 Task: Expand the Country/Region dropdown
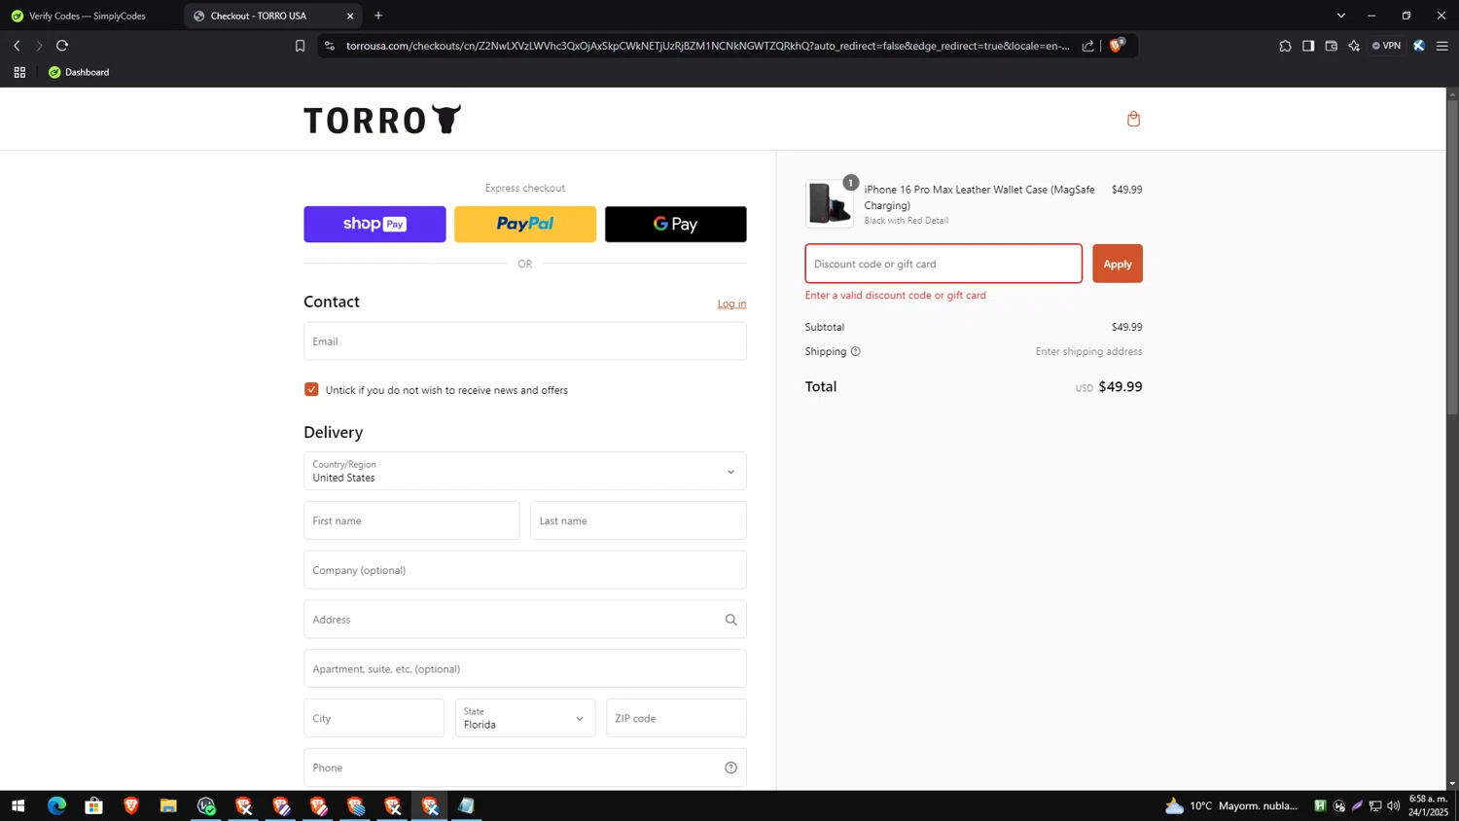coord(525,471)
